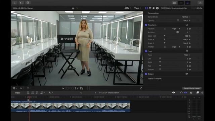Click the total duration project label

click(x=109, y=93)
